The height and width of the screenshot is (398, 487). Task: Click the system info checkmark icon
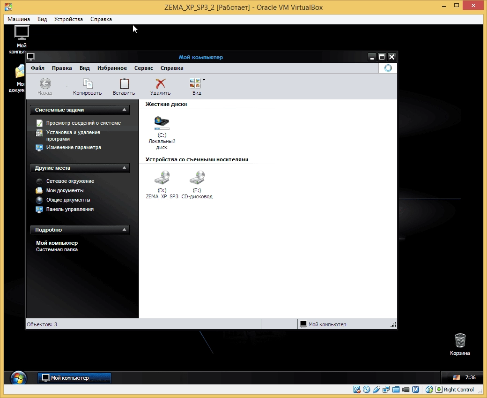click(39, 123)
